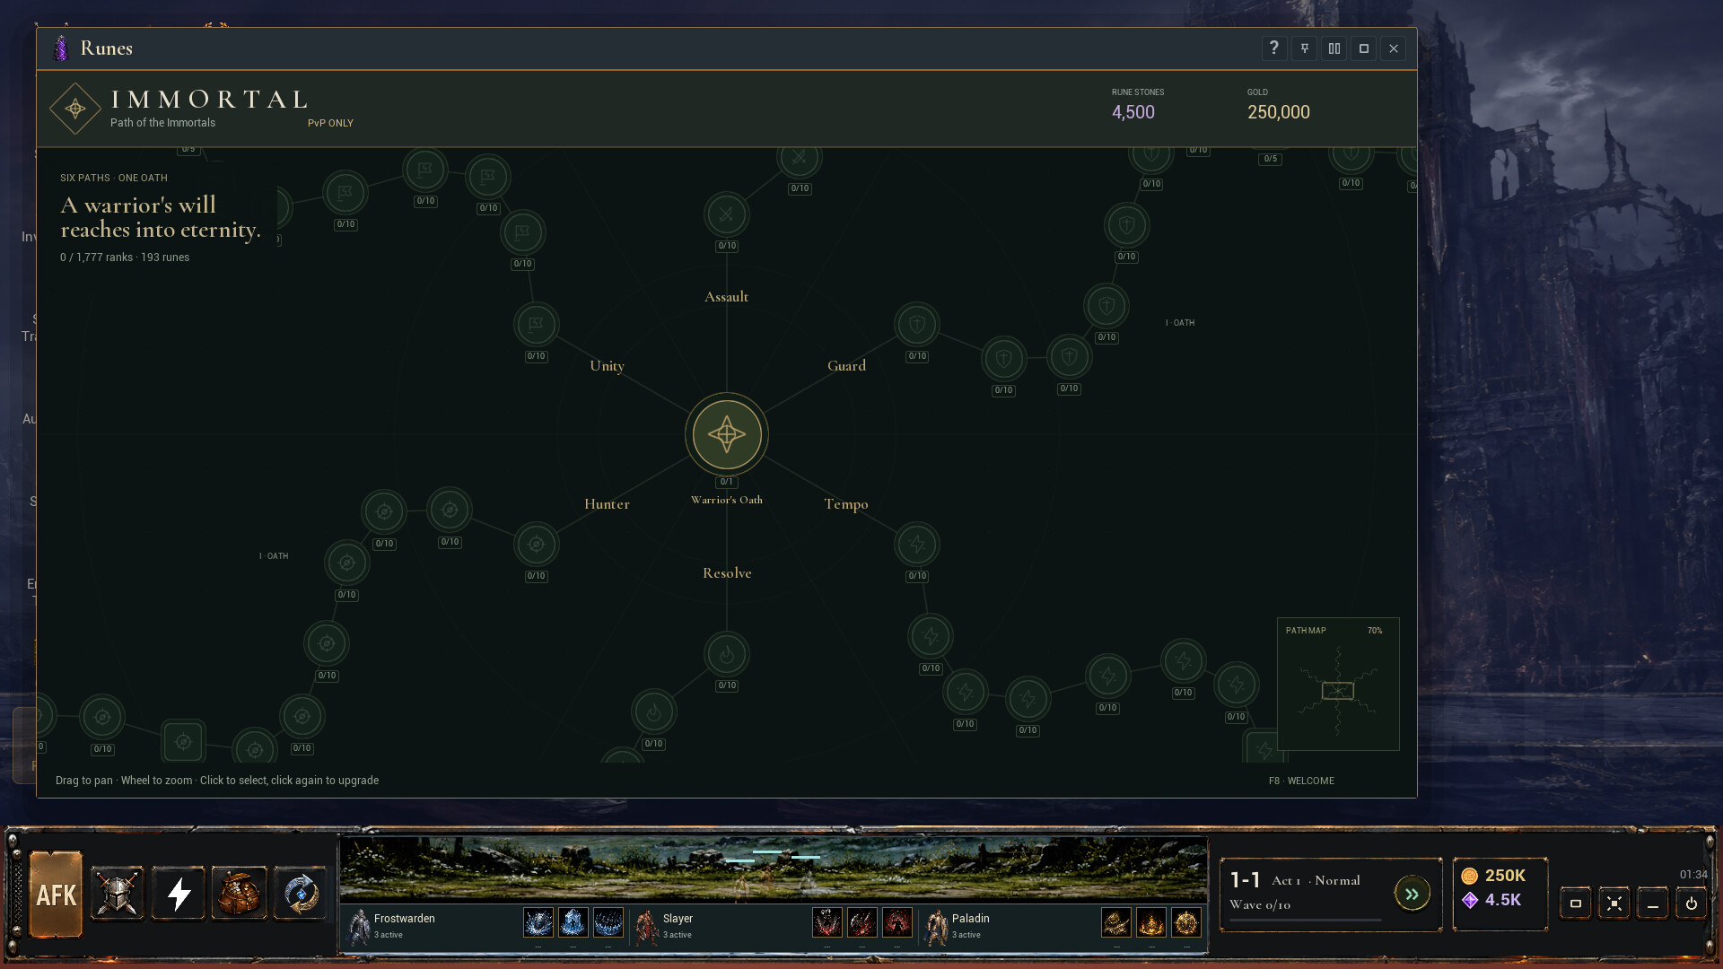Select the flame rune directly below Resolve
The image size is (1723, 969).
click(x=726, y=655)
